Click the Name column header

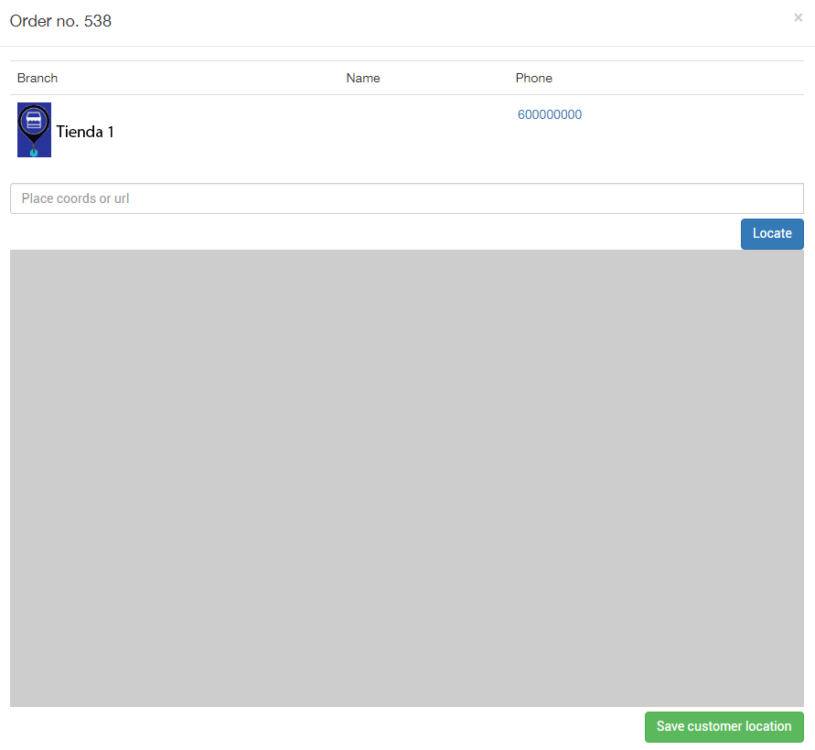(363, 78)
